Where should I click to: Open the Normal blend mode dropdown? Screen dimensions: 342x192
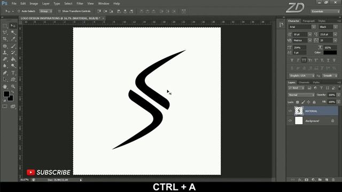coord(301,95)
